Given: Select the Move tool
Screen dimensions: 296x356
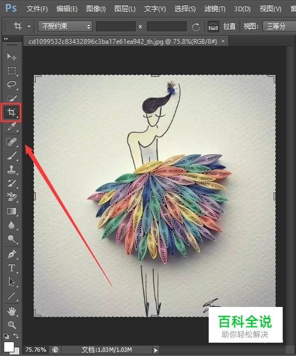Looking at the screenshot, I should click(x=12, y=56).
